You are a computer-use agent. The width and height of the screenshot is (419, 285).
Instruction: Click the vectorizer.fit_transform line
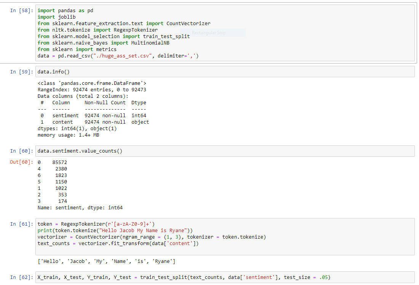[118, 244]
